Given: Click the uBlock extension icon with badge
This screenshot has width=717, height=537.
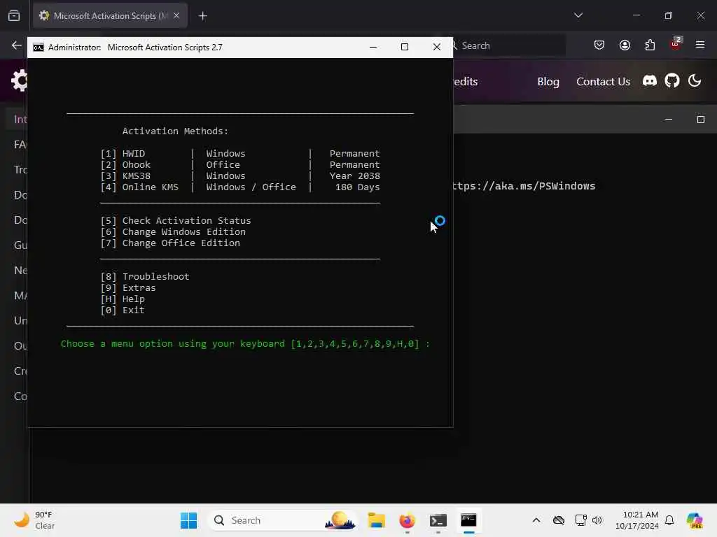Looking at the screenshot, I should pyautogui.click(x=676, y=44).
